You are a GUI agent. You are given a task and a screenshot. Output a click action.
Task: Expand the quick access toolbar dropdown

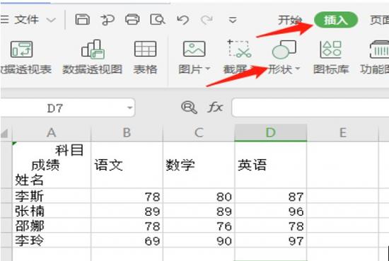[232, 20]
